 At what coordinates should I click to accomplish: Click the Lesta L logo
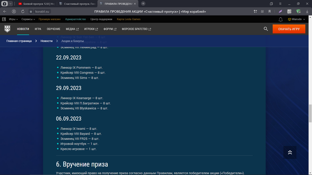point(4,19)
